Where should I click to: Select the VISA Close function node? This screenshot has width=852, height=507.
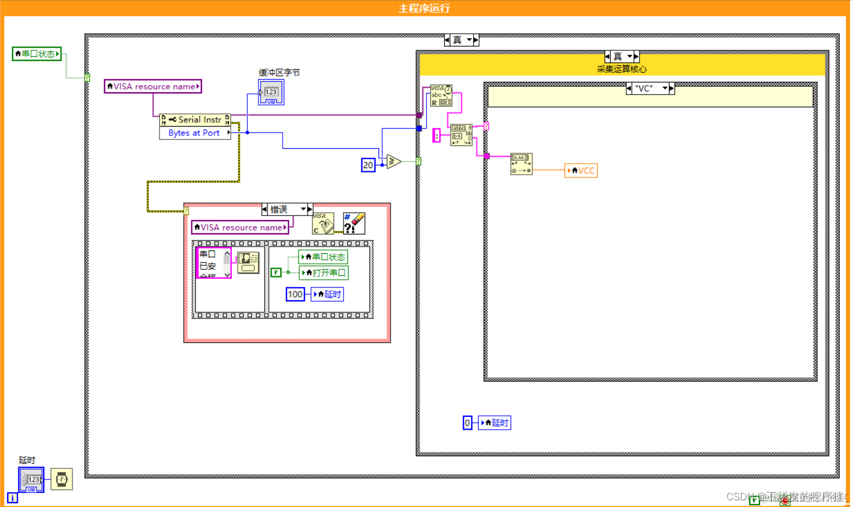pos(323,223)
